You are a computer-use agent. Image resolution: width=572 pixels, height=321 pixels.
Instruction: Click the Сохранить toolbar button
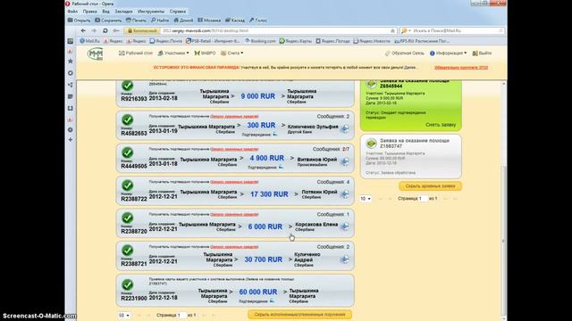point(108,21)
